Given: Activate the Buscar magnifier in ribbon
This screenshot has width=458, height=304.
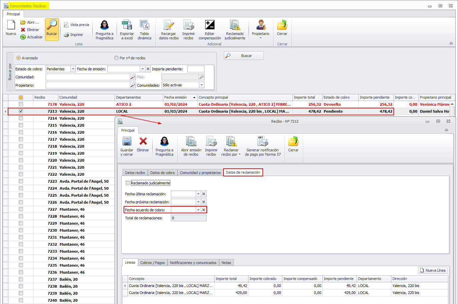Looking at the screenshot, I should click(x=52, y=29).
